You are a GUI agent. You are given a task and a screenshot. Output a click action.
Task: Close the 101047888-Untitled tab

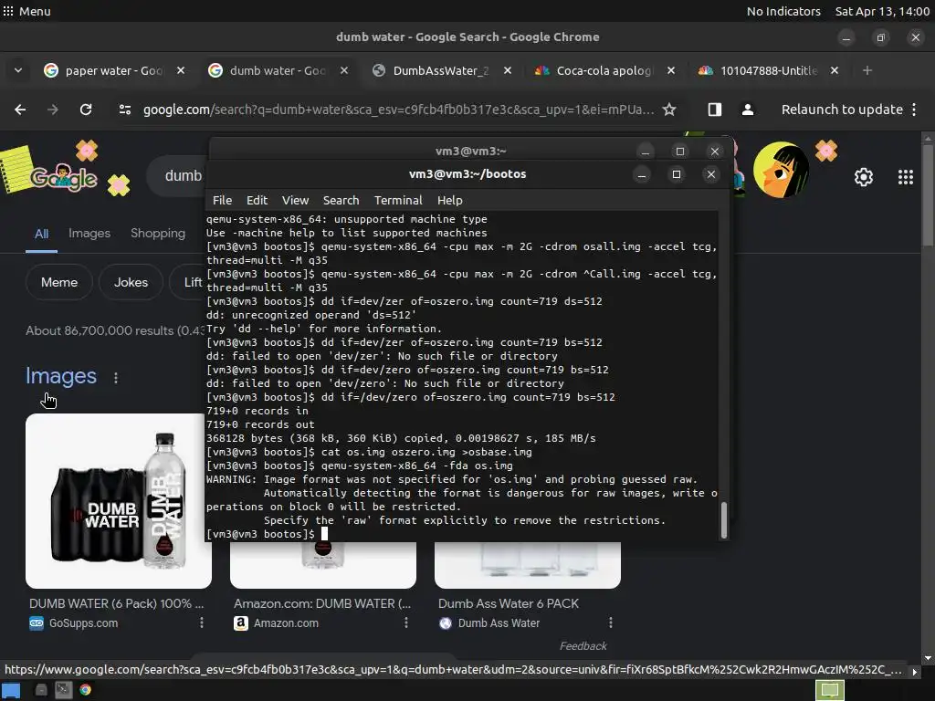pyautogui.click(x=835, y=70)
